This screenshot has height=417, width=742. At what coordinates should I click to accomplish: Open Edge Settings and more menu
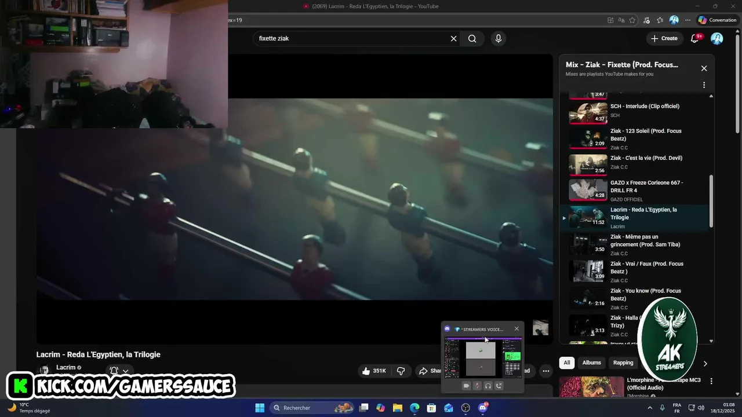[688, 20]
